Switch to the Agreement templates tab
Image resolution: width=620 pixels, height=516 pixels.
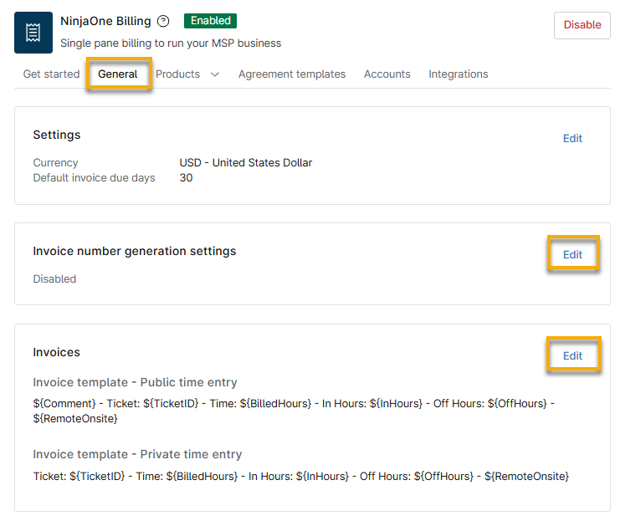coord(292,74)
